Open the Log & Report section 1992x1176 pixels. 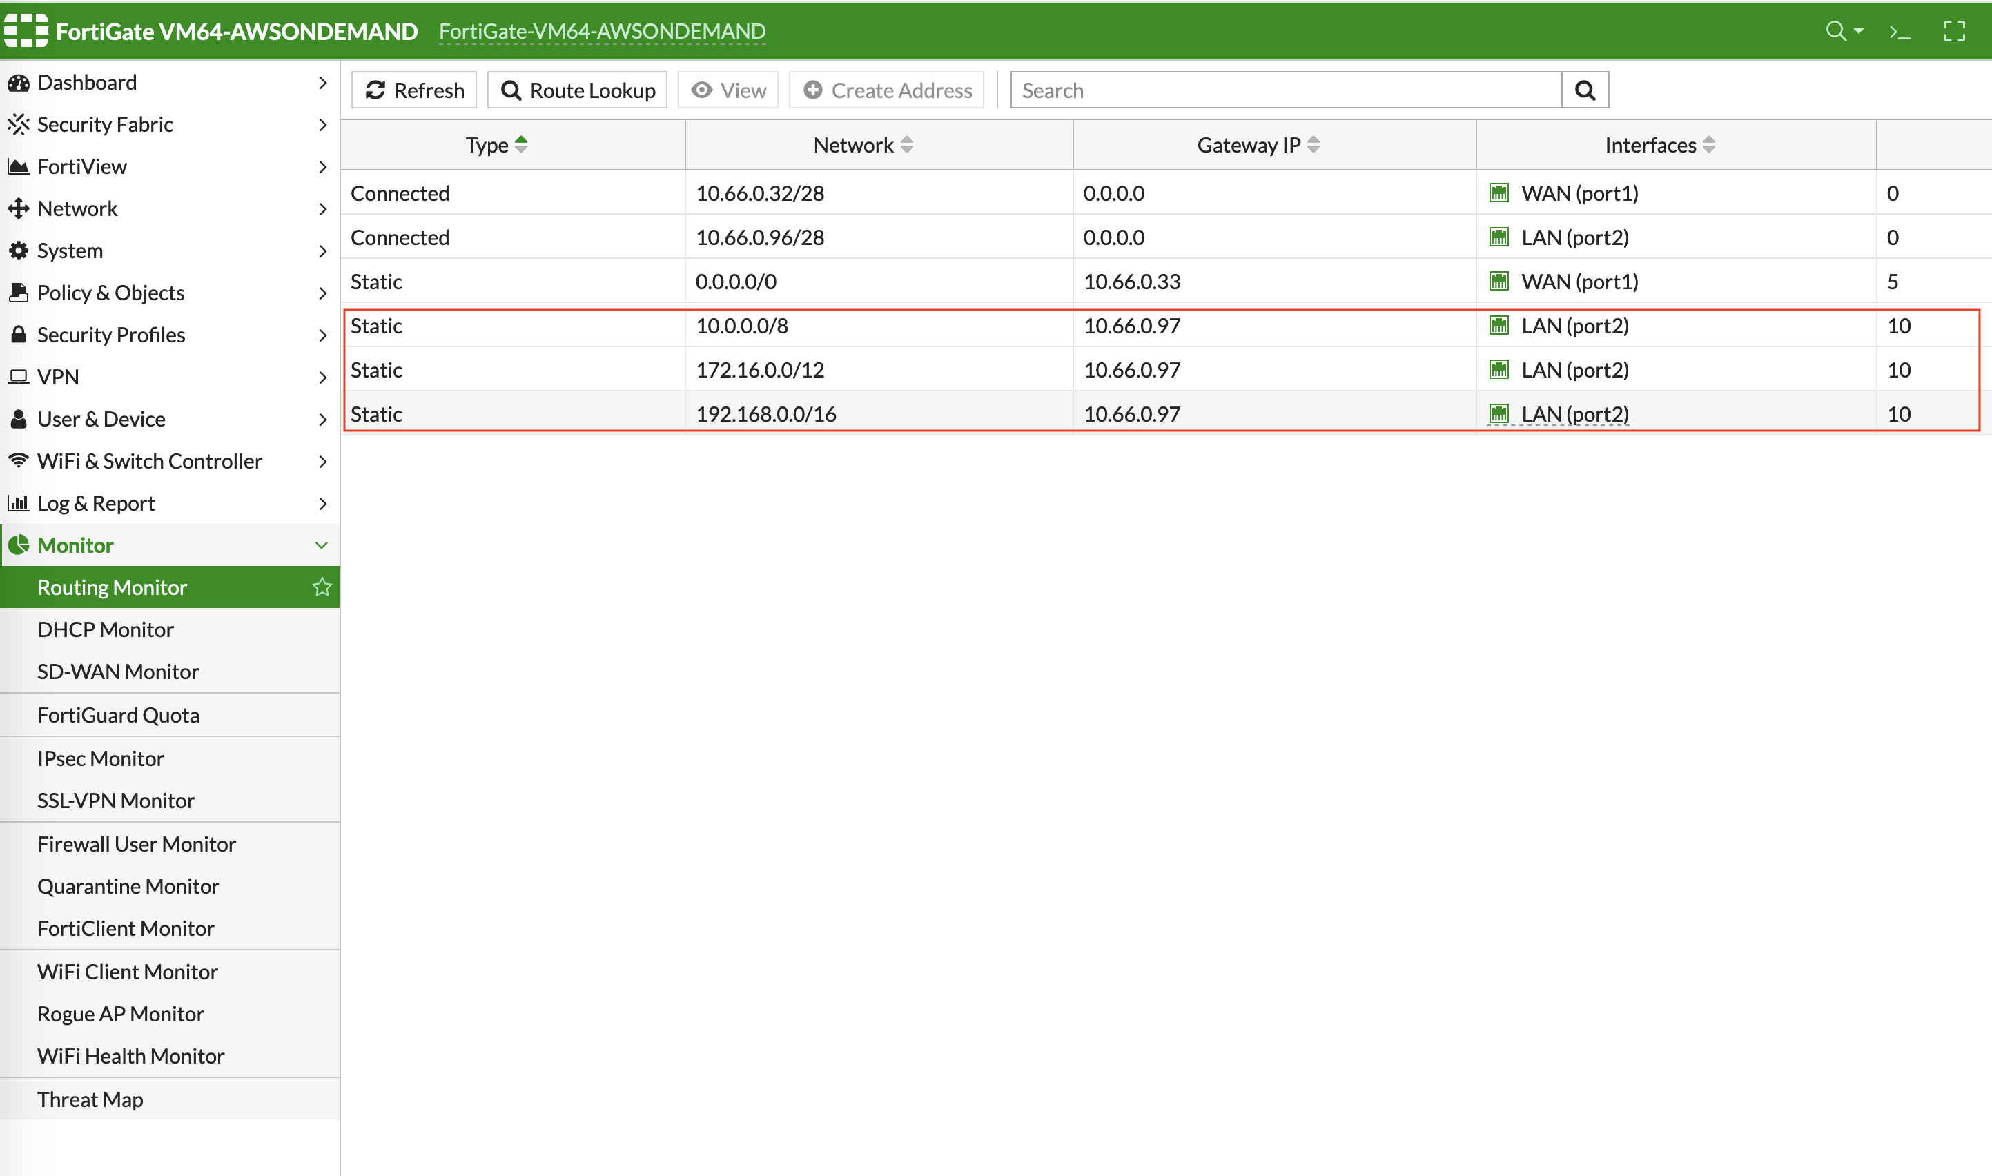tap(169, 502)
